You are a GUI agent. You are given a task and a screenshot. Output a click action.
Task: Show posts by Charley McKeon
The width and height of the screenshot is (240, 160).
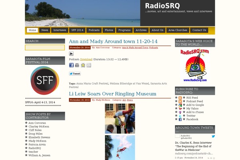39,126
